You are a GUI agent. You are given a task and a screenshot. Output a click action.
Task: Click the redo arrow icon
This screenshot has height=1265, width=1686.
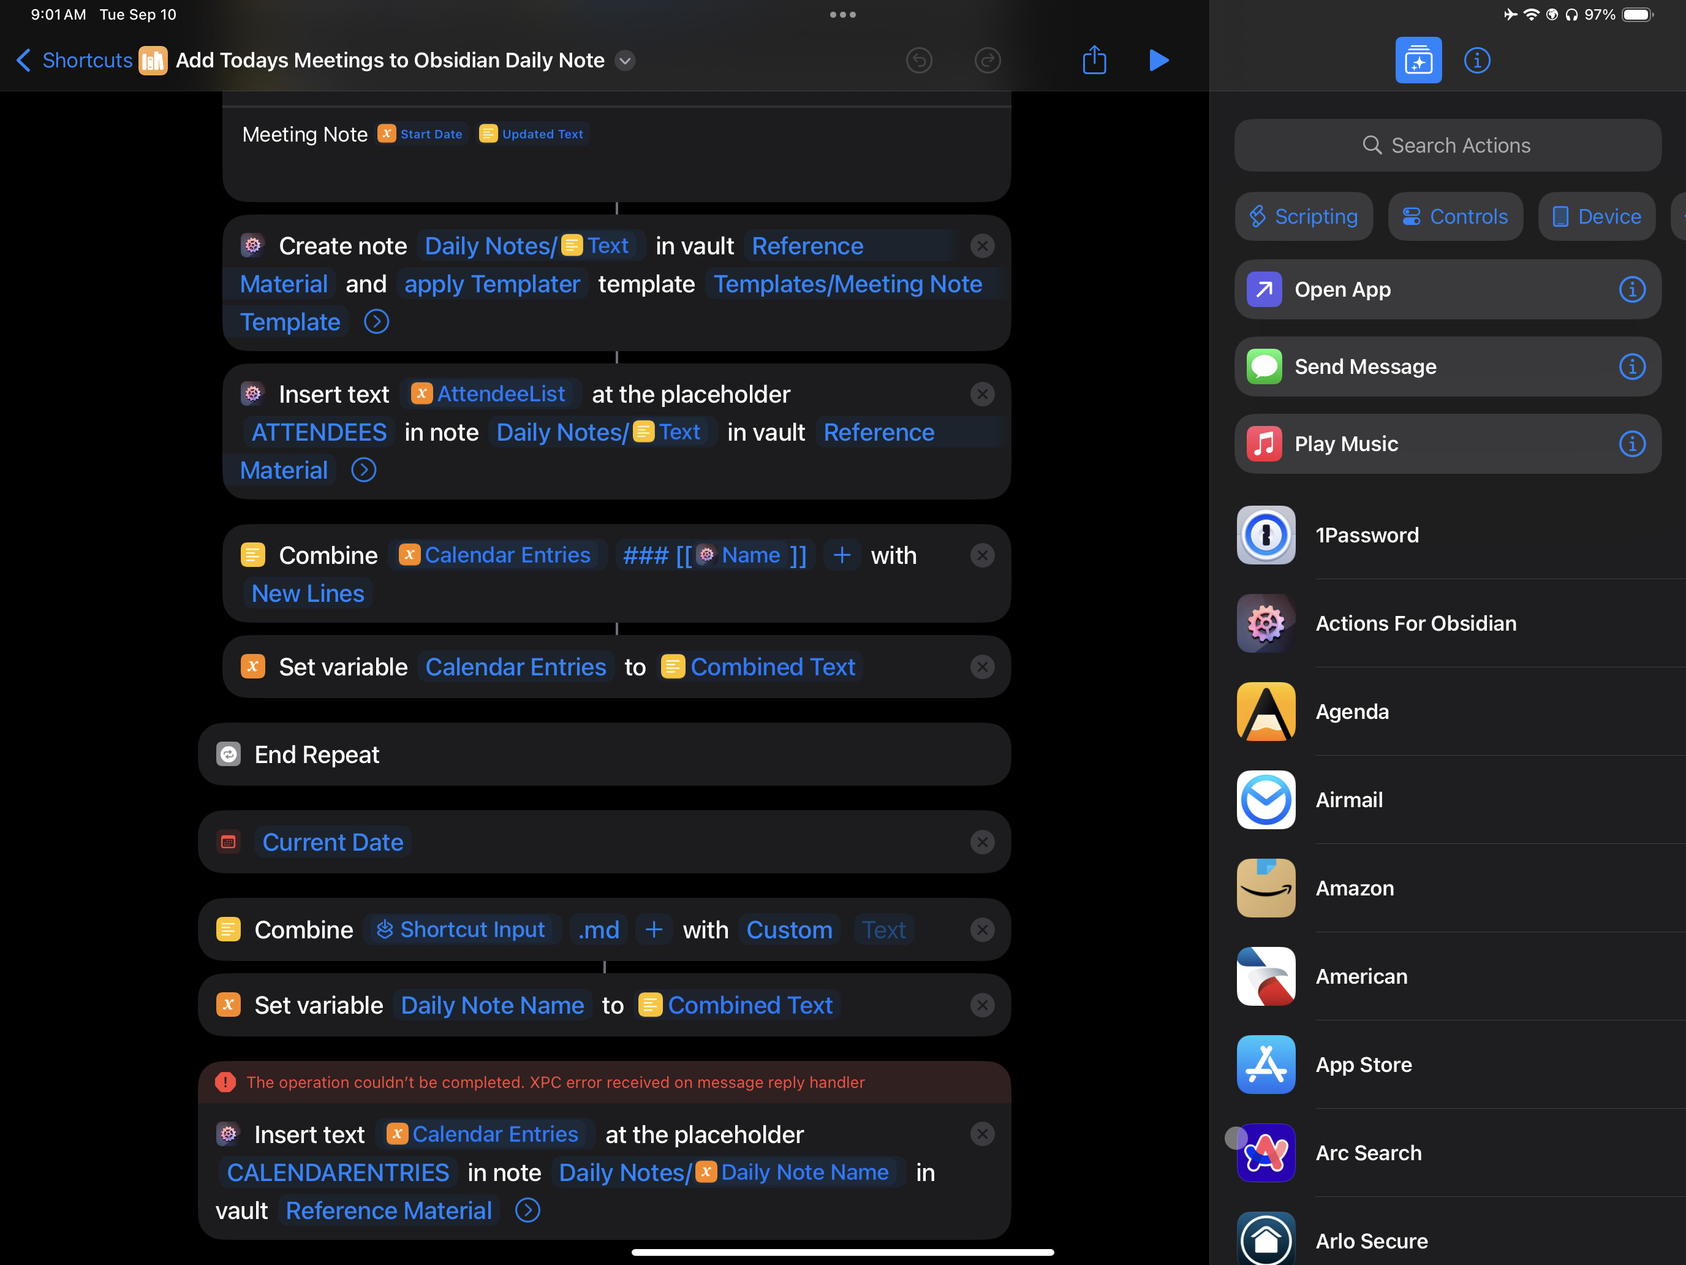coord(987,60)
